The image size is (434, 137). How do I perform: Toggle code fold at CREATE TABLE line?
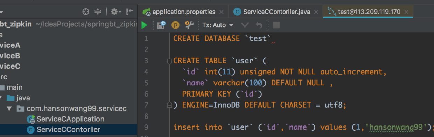coord(169,61)
